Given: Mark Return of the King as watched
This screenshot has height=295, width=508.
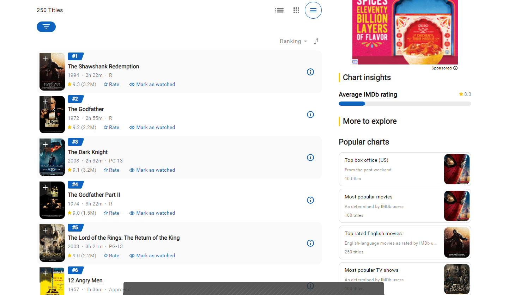Looking at the screenshot, I should (152, 256).
